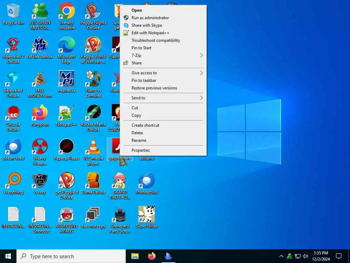Select Graveyard Party Scre... shortcut
The width and height of the screenshot is (350, 263).
click(x=120, y=220)
